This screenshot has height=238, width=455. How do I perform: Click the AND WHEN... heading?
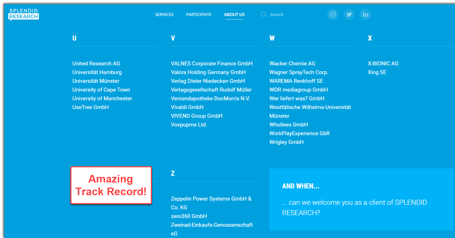301,186
